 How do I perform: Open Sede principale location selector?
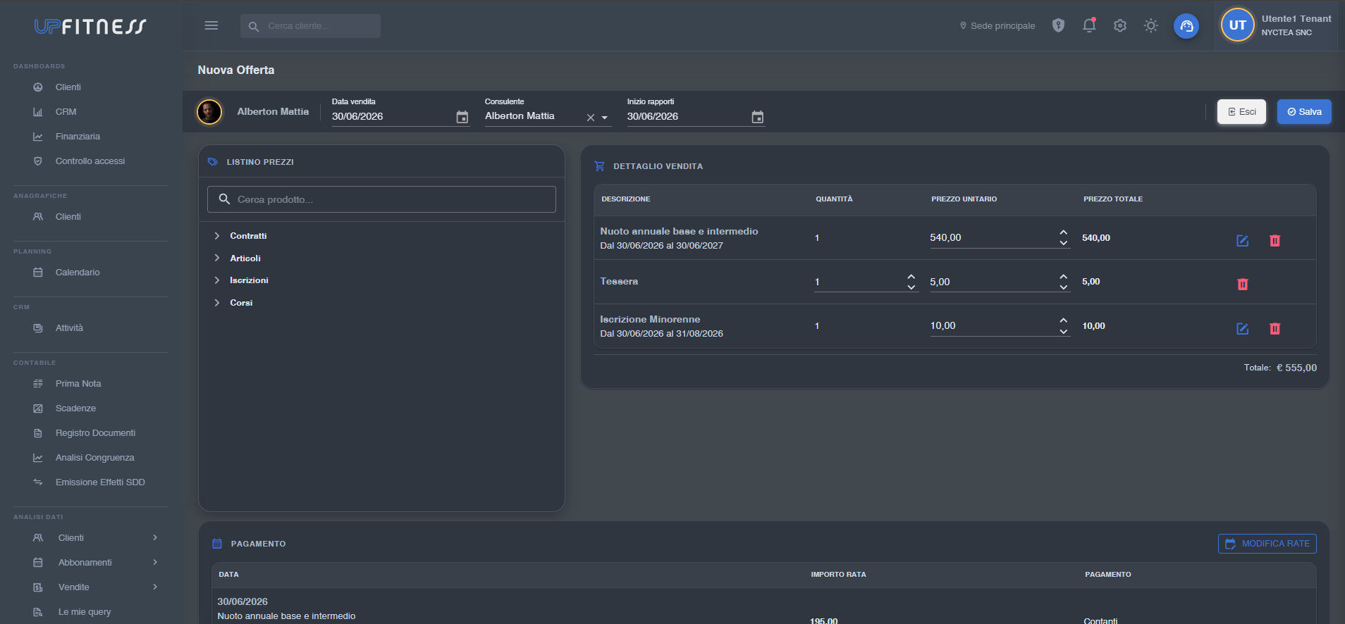tap(997, 26)
